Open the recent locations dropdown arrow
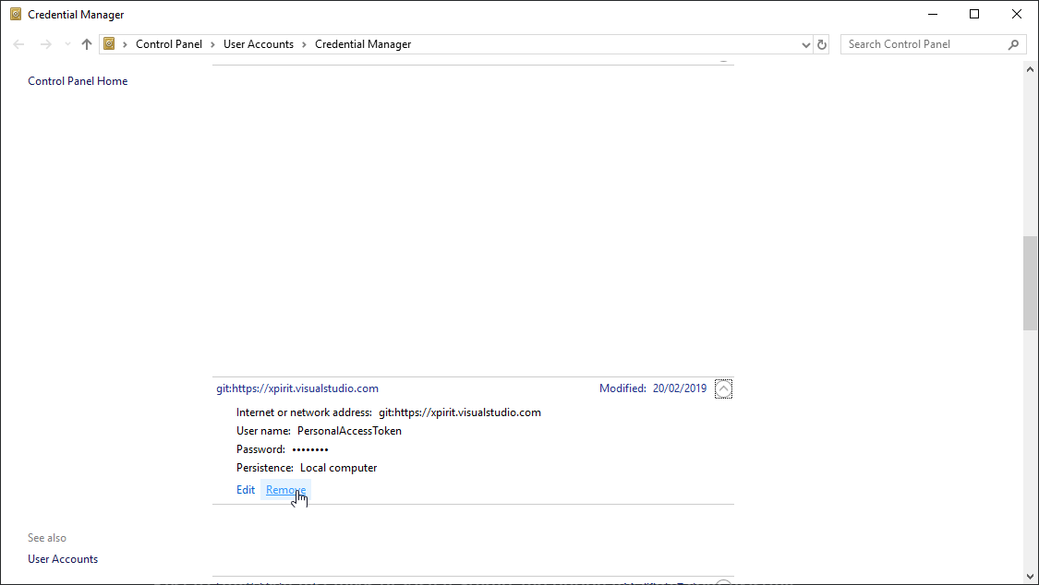Image resolution: width=1039 pixels, height=585 pixels. click(x=67, y=44)
